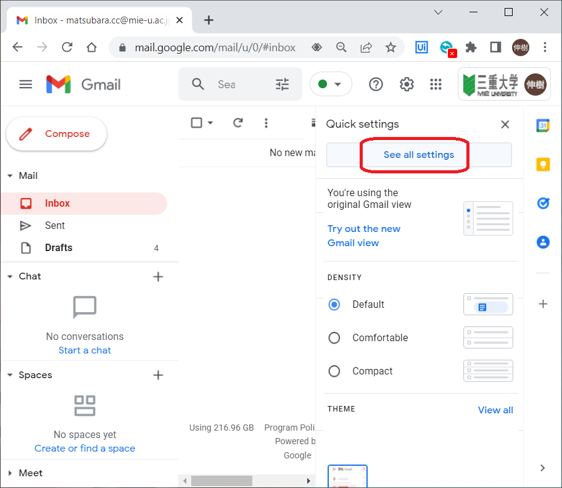Click See all settings
This screenshot has height=488, width=562.
(419, 155)
